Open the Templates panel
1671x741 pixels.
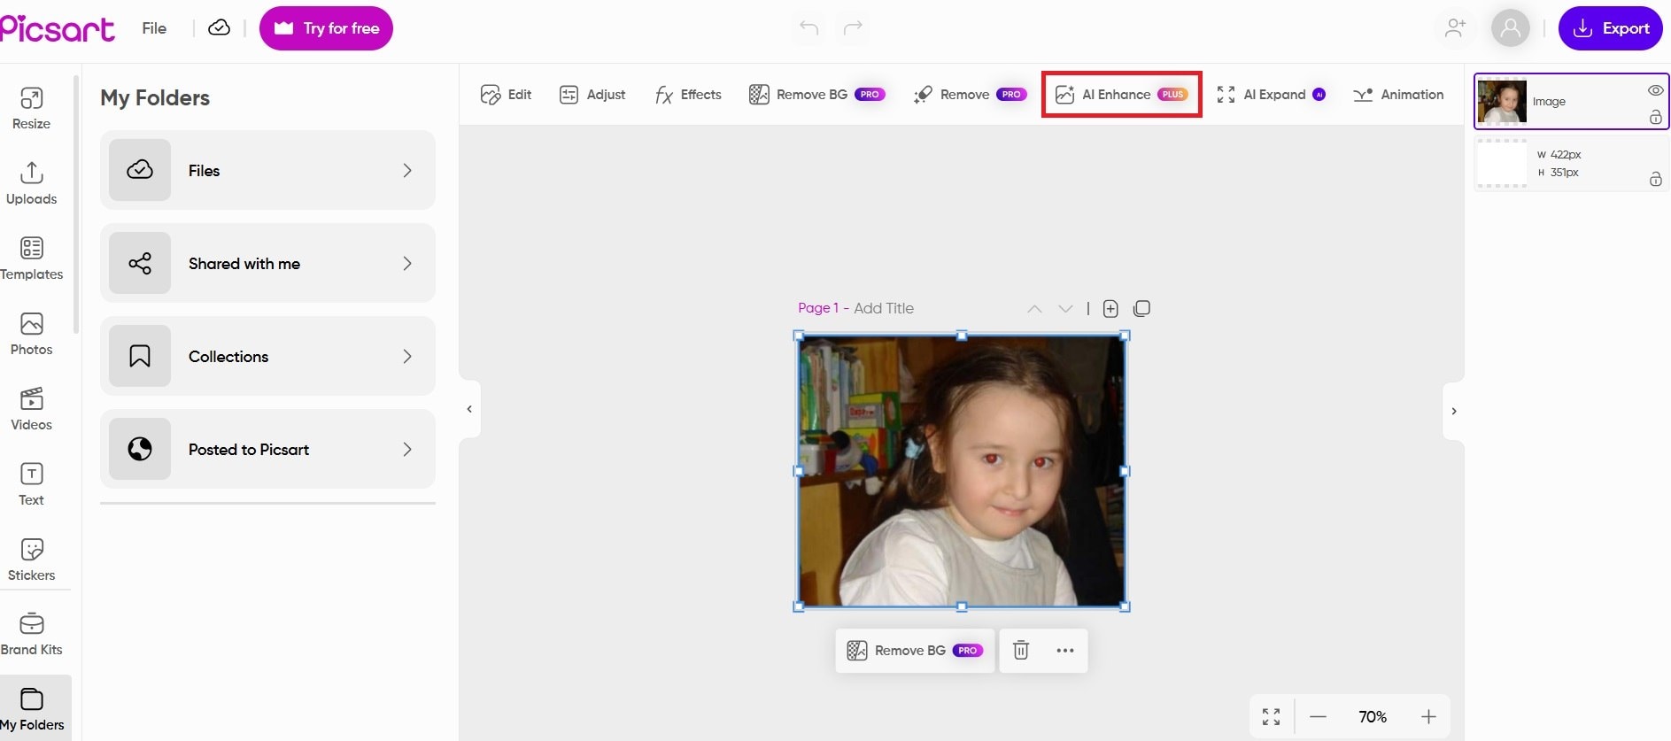click(x=31, y=259)
